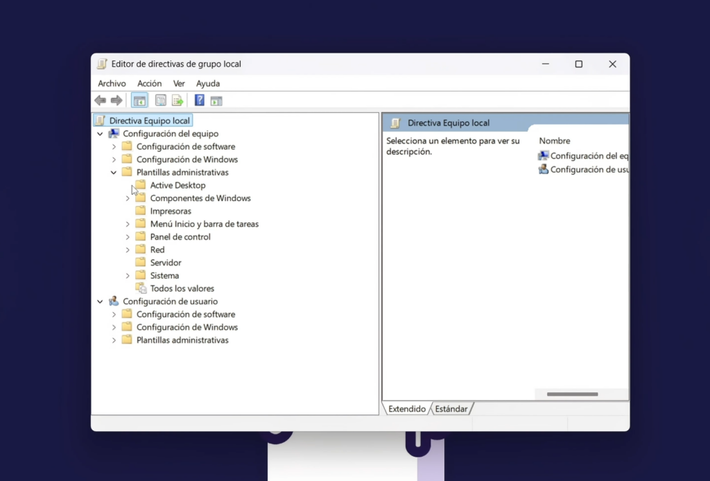
Task: Click the Forward navigation arrow
Action: [x=116, y=100]
